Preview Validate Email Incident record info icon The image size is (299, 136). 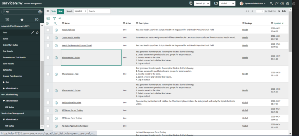pyautogui.click(x=56, y=103)
